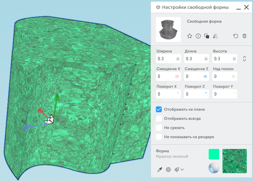Uncheck Отображать на плане checkbox

[159, 109]
